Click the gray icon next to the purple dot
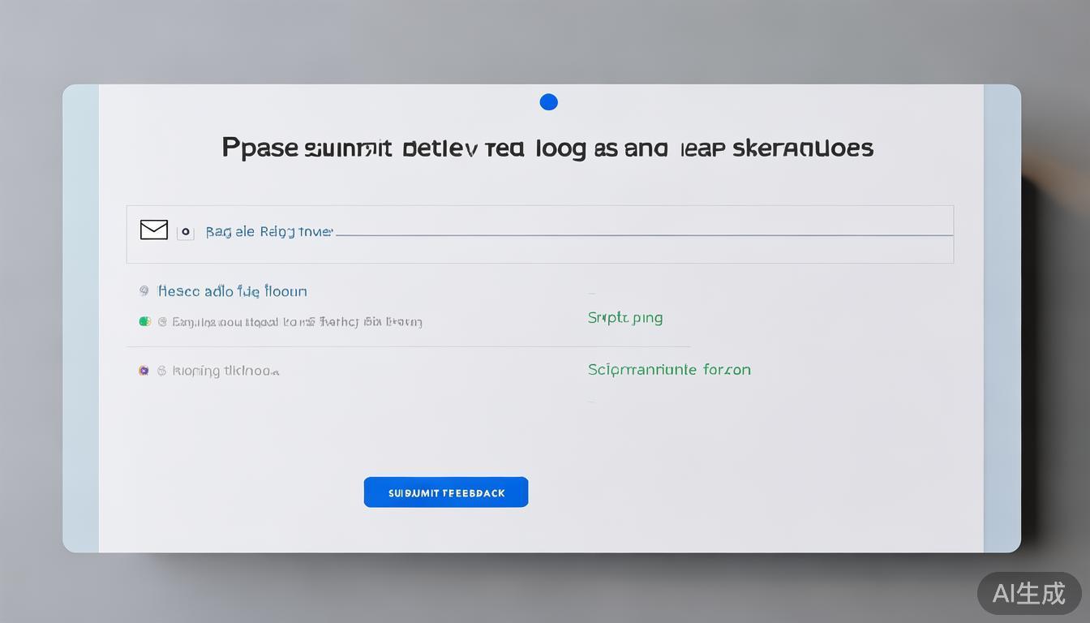Viewport: 1090px width, 623px height. [x=162, y=371]
